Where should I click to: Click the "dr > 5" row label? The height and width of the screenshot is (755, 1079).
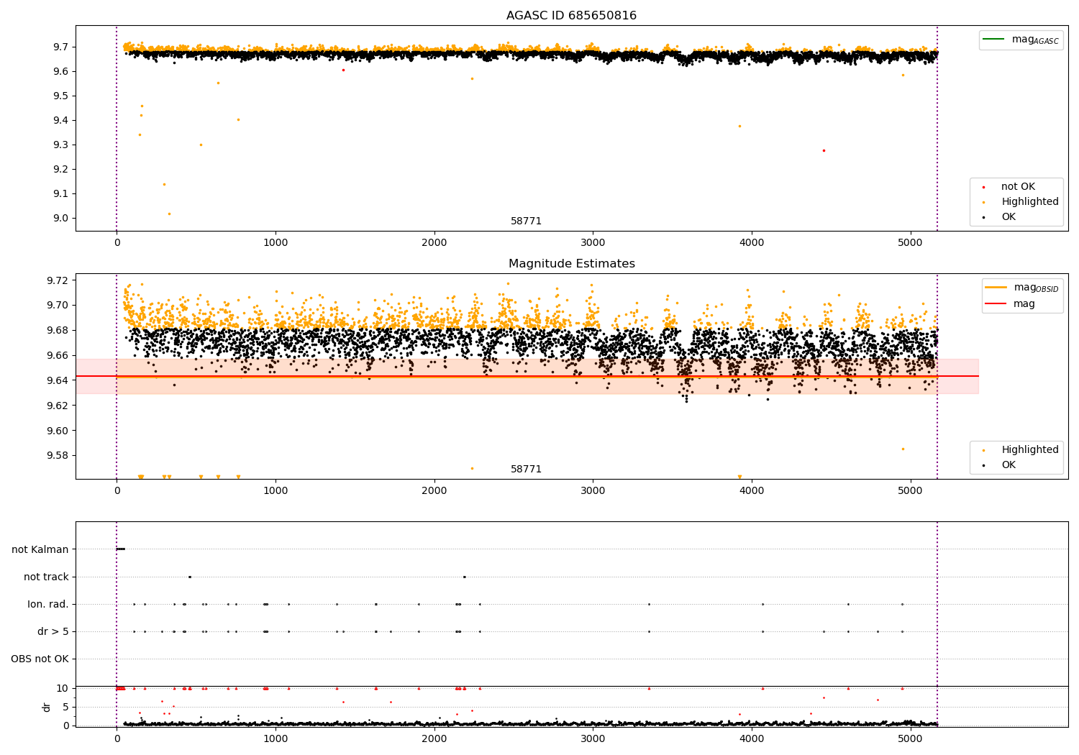53,631
